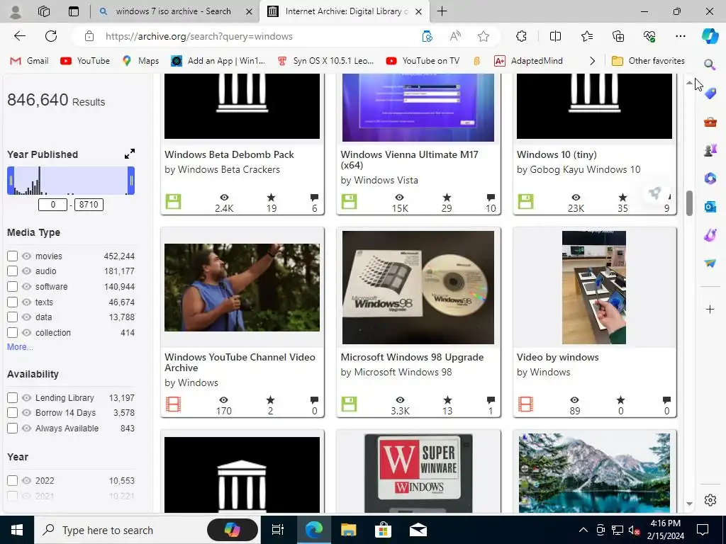Open the sidebar Shopping tag icon
Screen dimensions: 726x544
[x=710, y=93]
